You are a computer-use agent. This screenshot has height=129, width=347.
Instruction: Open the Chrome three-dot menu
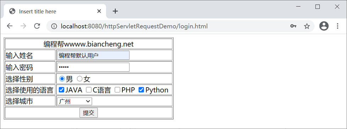[337, 26]
